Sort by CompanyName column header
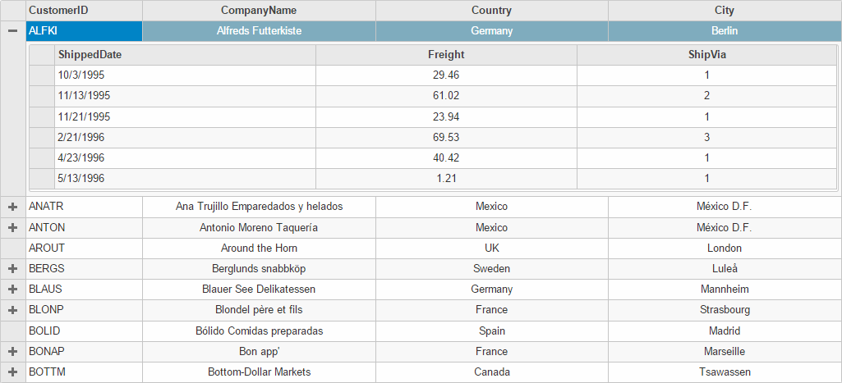The height and width of the screenshot is (383, 842). point(259,11)
